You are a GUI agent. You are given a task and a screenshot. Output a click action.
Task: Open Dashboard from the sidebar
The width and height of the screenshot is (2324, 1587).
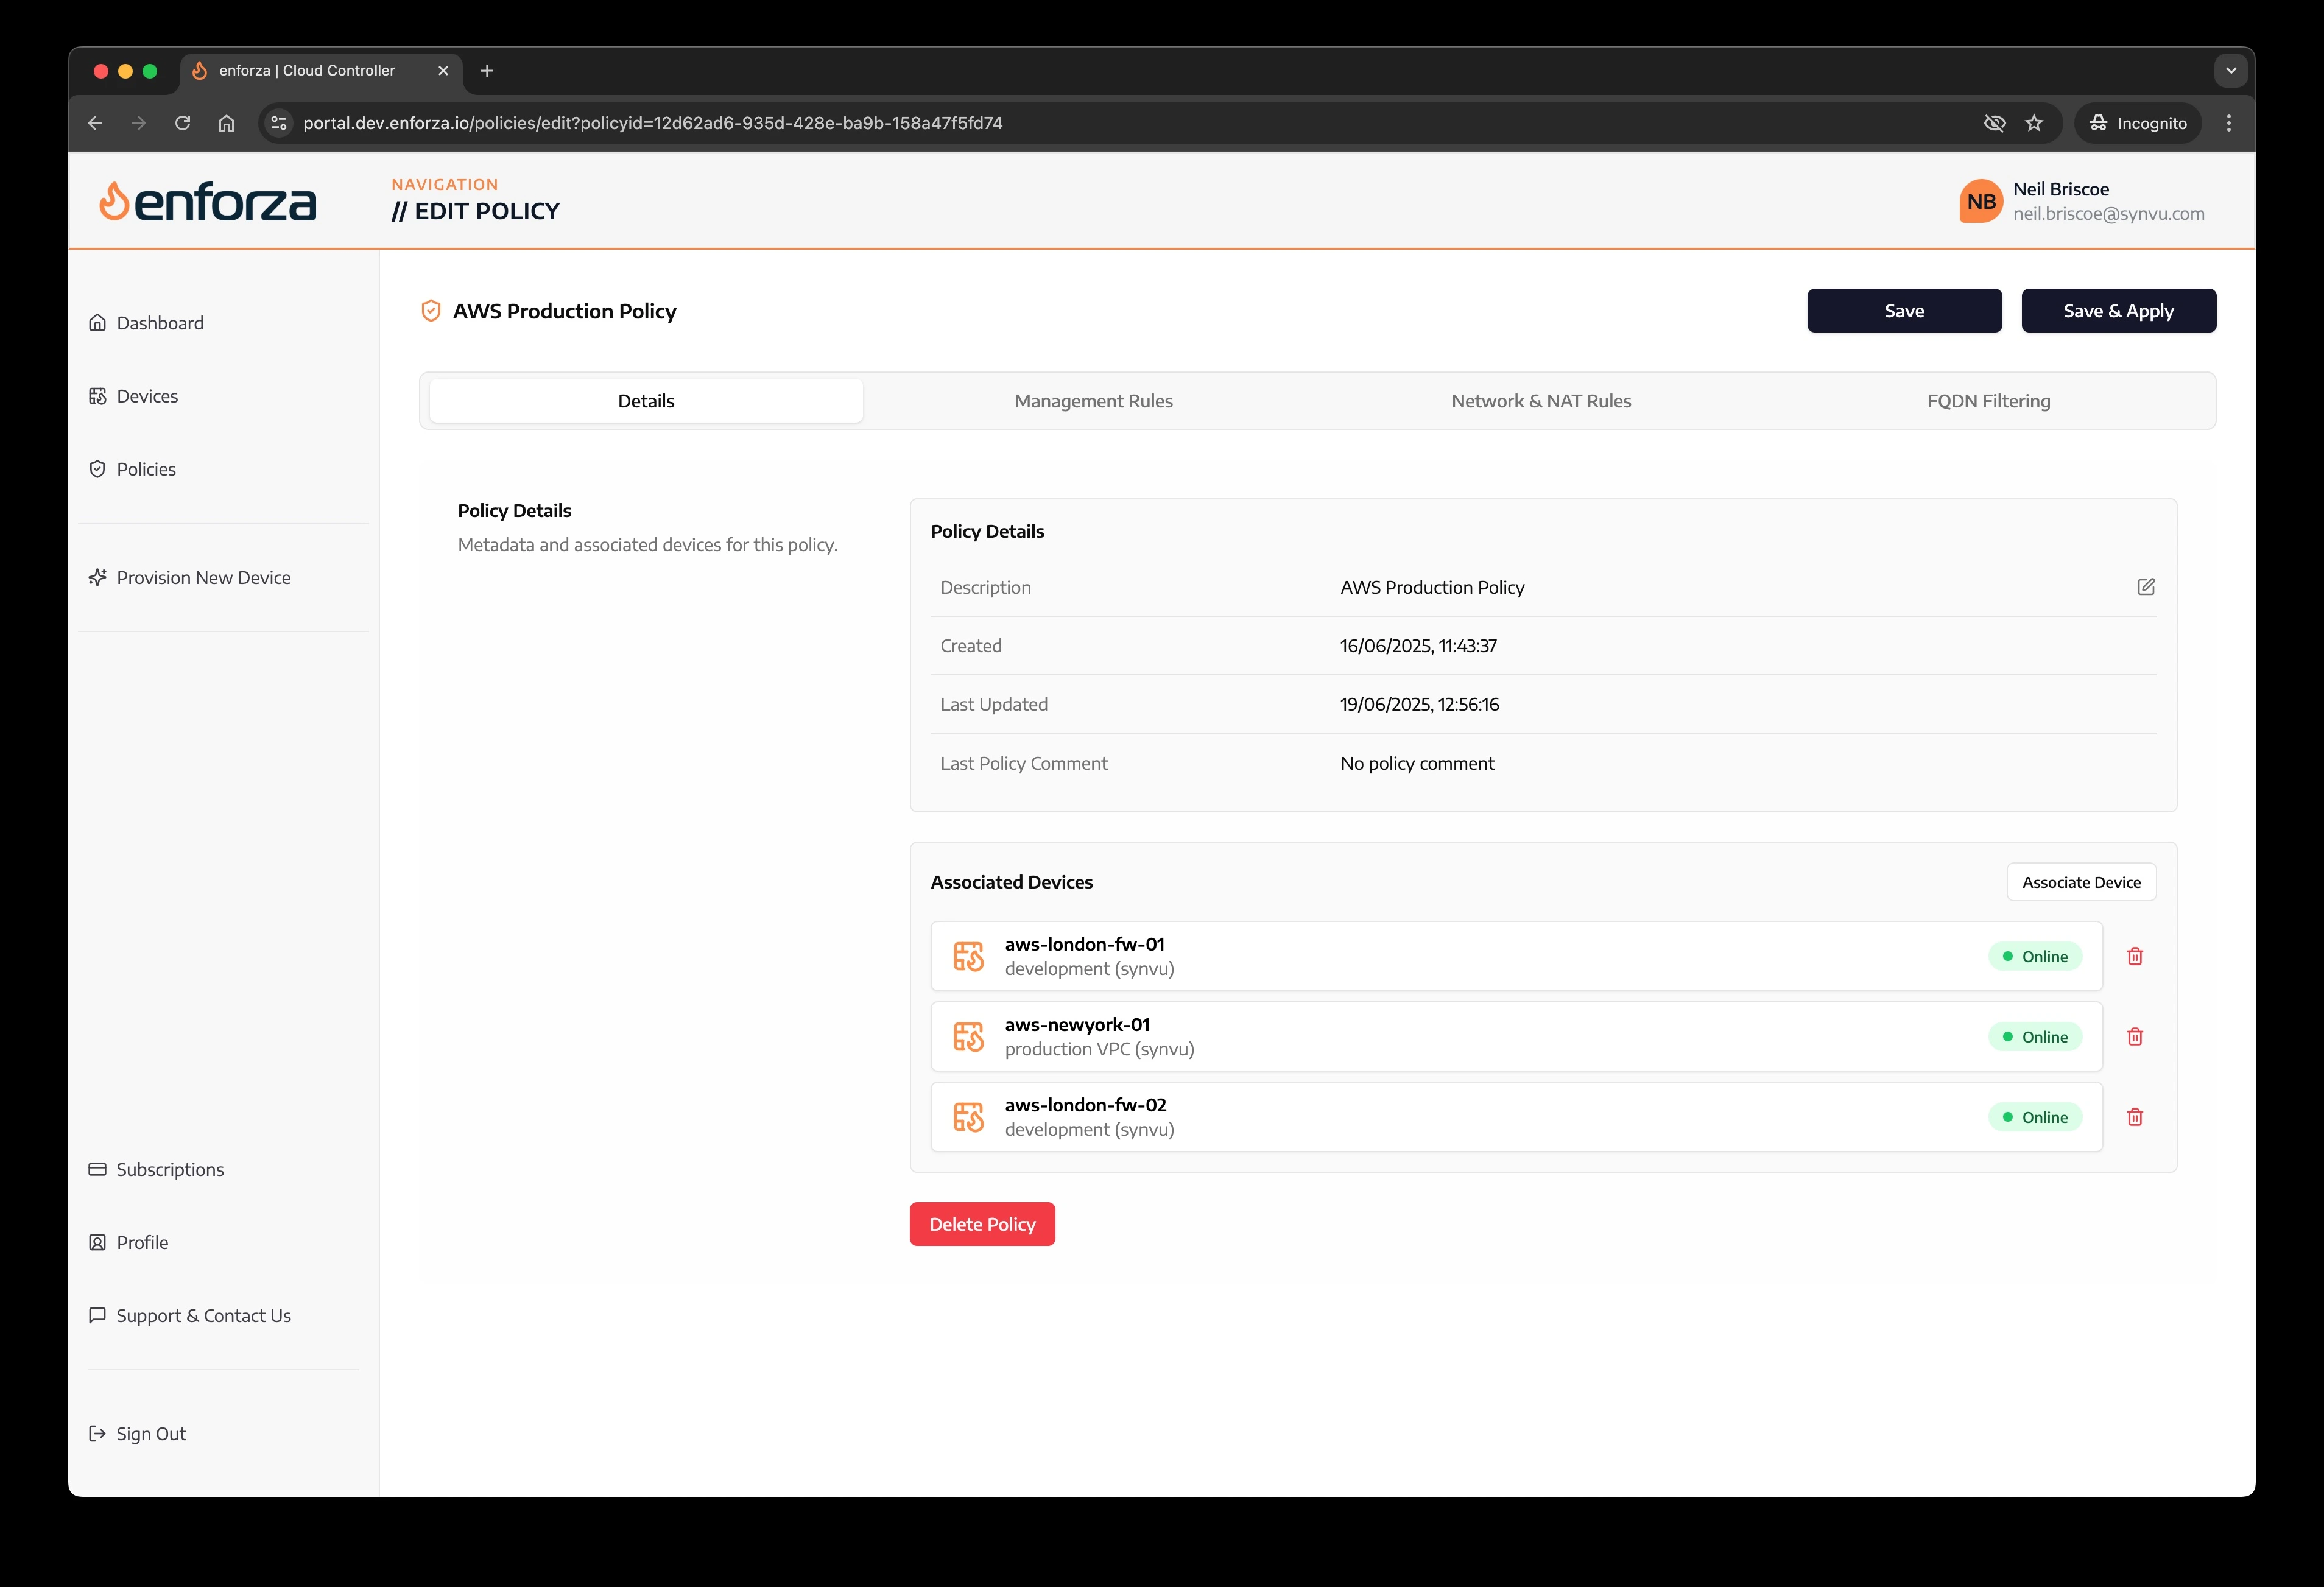pos(159,323)
